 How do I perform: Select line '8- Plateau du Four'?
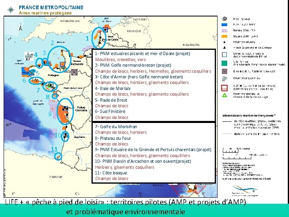(113, 138)
